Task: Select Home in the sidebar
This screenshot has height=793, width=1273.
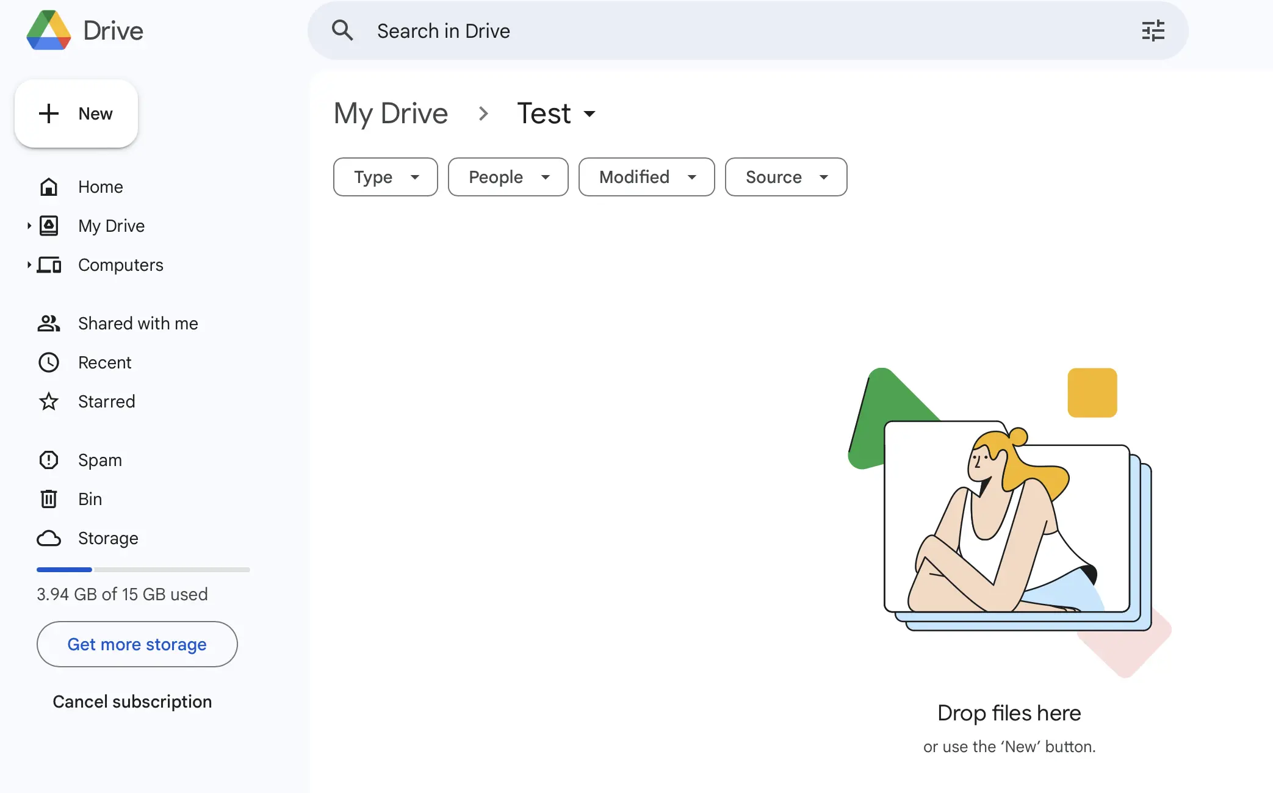Action: pyautogui.click(x=101, y=187)
